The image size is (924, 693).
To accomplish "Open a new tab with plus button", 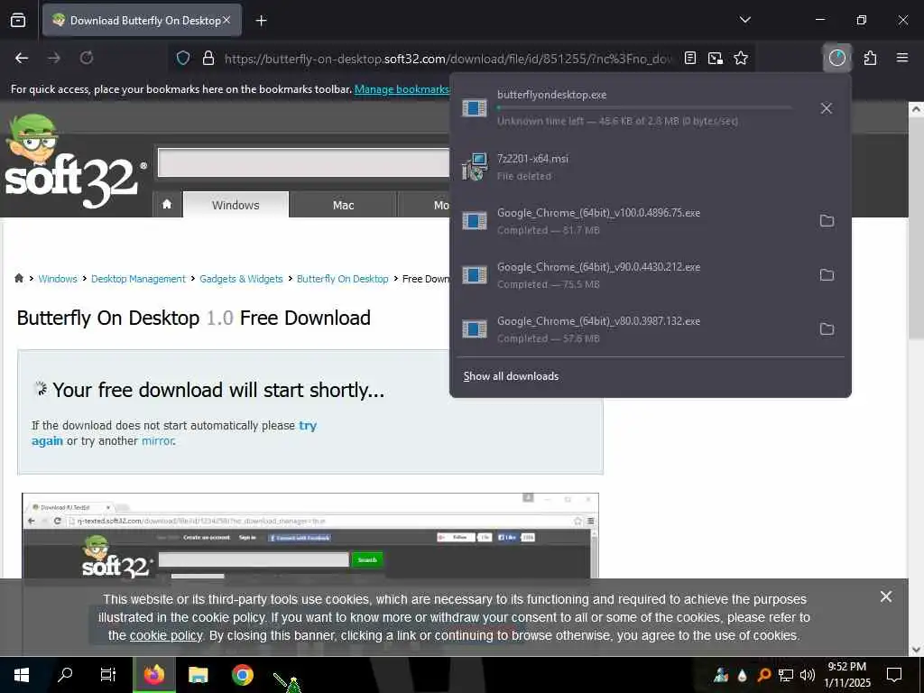I will 261,21.
